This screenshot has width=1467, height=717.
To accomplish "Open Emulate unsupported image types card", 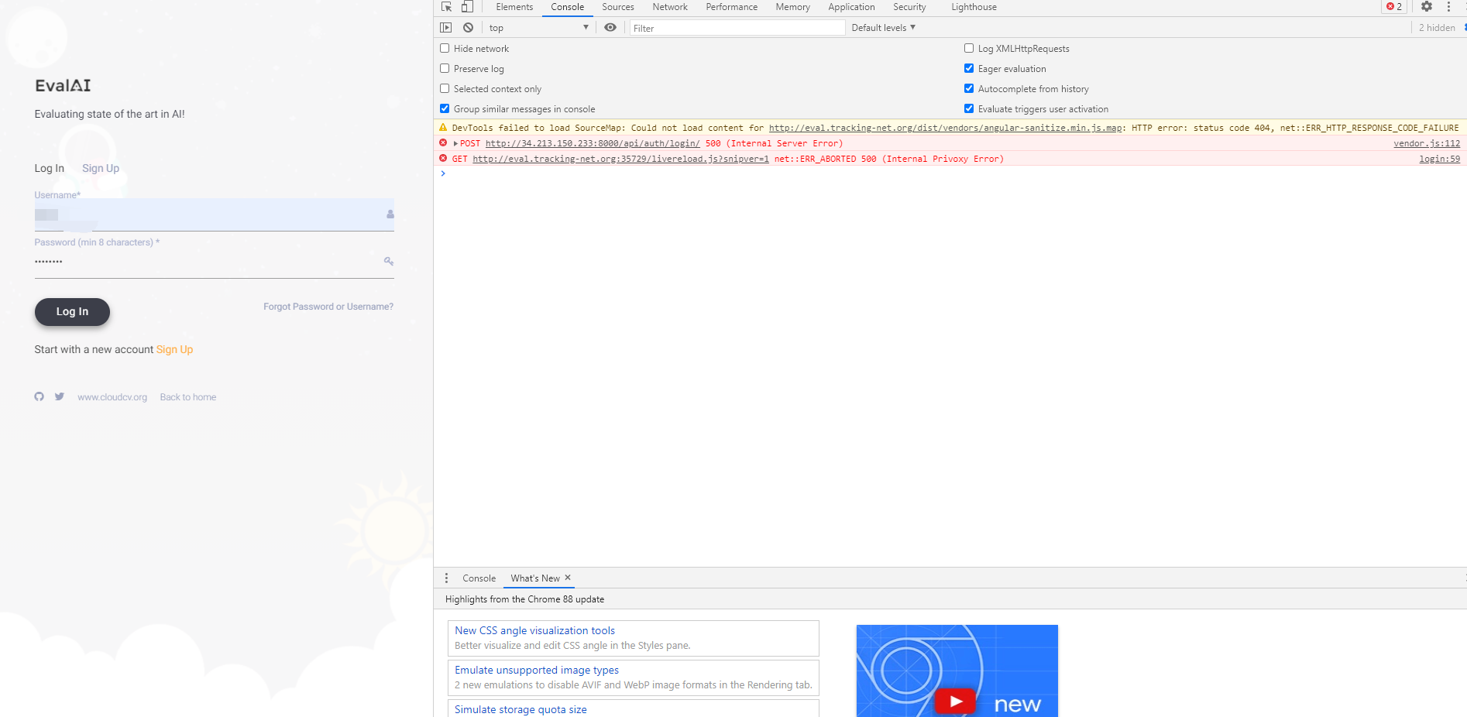I will [x=633, y=678].
